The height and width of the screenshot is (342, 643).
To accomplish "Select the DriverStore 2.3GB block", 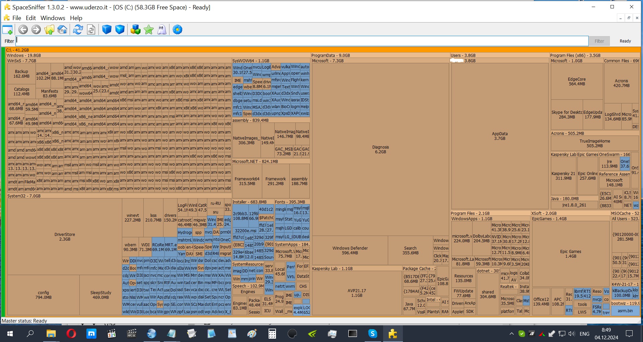I will (x=65, y=237).
